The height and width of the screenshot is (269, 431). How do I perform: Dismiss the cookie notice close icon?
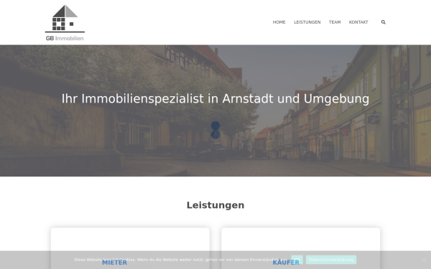[x=424, y=260]
